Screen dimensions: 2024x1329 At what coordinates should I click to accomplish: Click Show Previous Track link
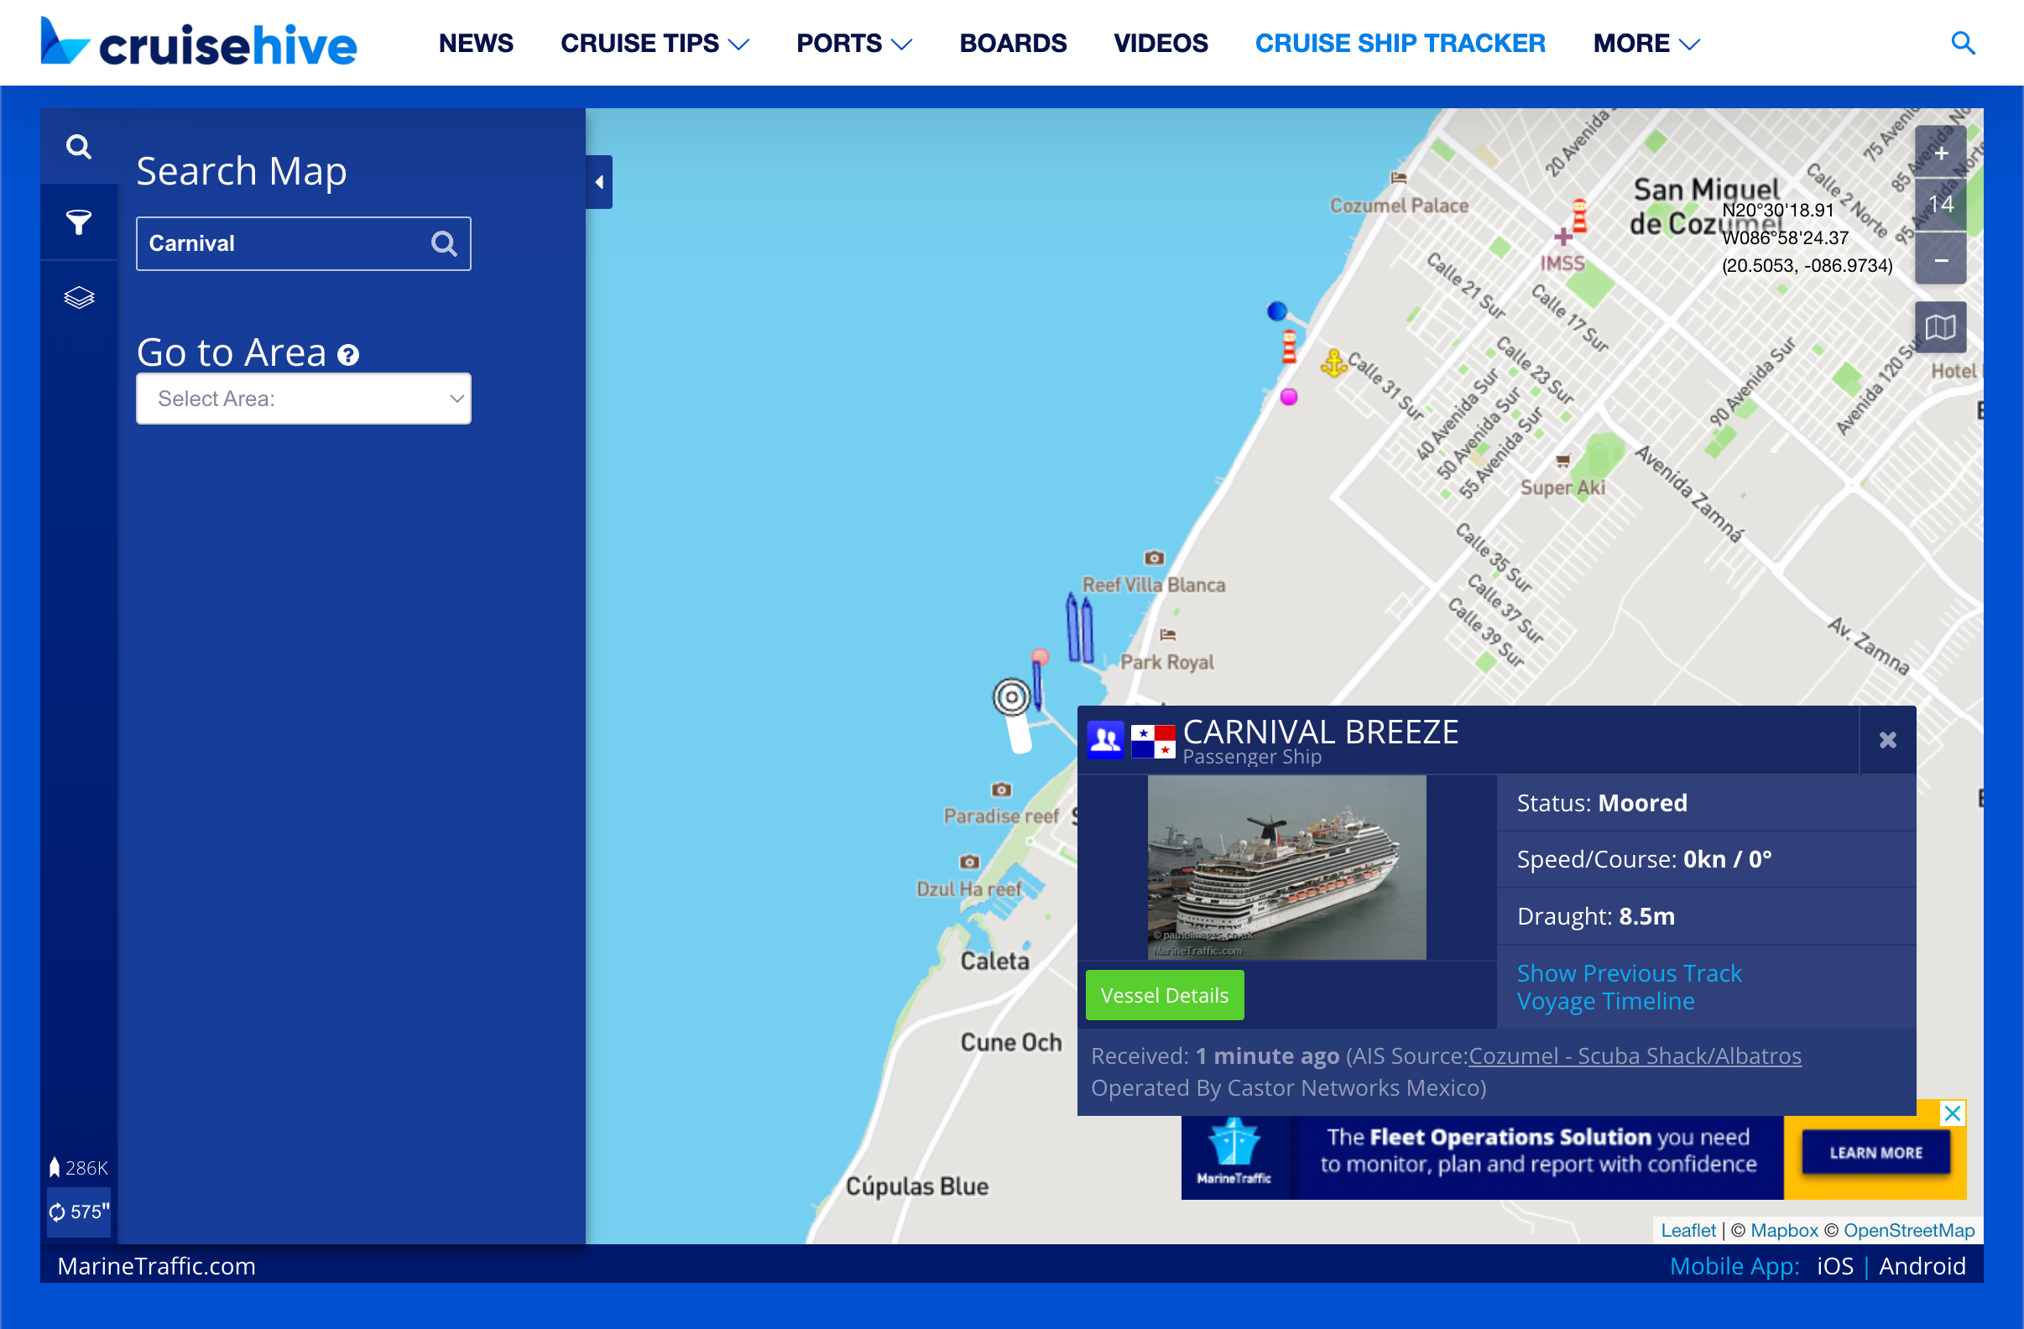[1629, 972]
